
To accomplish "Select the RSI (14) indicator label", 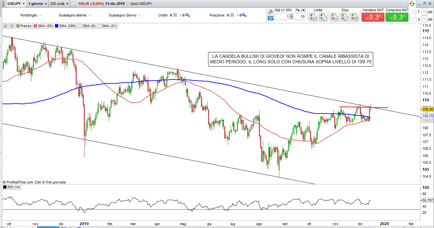I will [13, 187].
